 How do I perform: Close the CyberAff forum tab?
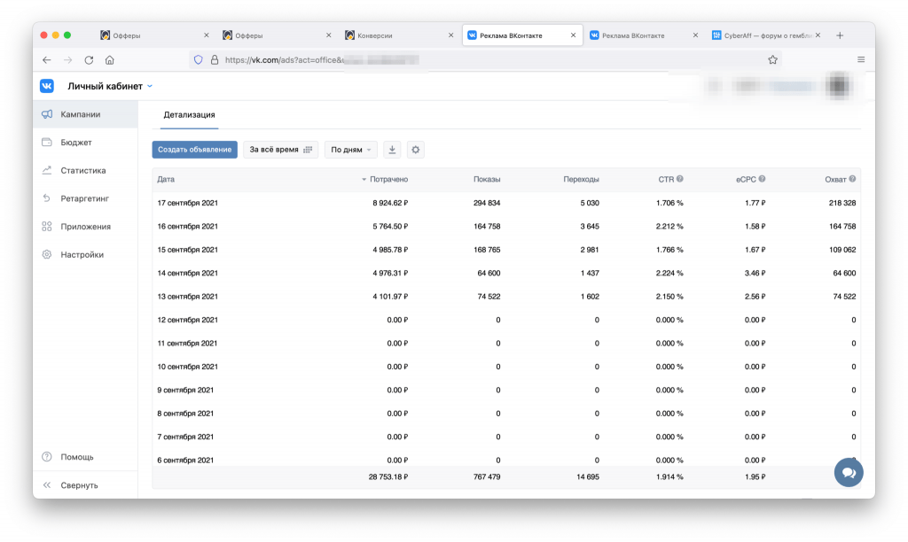pos(818,35)
